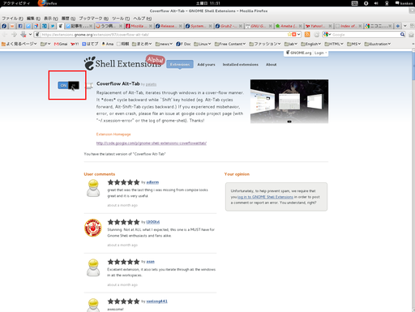
Task: Open the Fedora pinned tab
Action: click(4, 26)
